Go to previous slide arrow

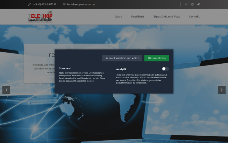[6, 90]
